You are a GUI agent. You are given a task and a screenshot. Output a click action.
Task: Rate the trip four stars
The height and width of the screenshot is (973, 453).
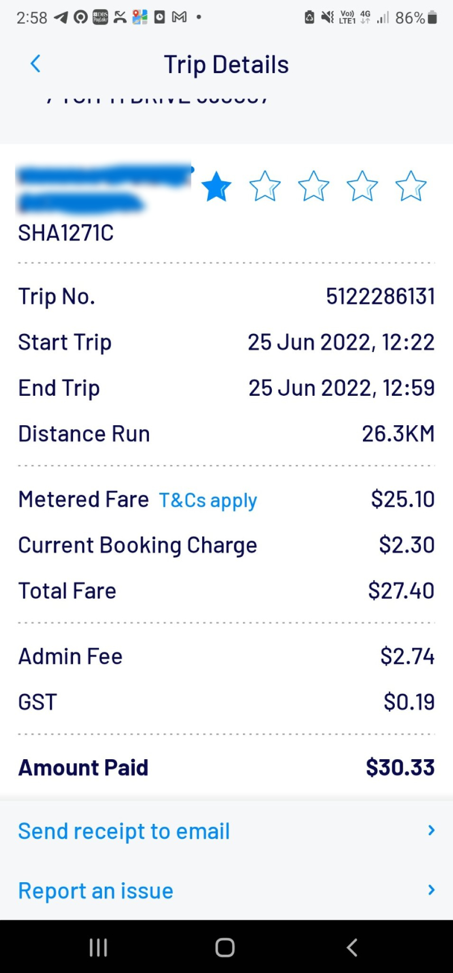click(362, 187)
